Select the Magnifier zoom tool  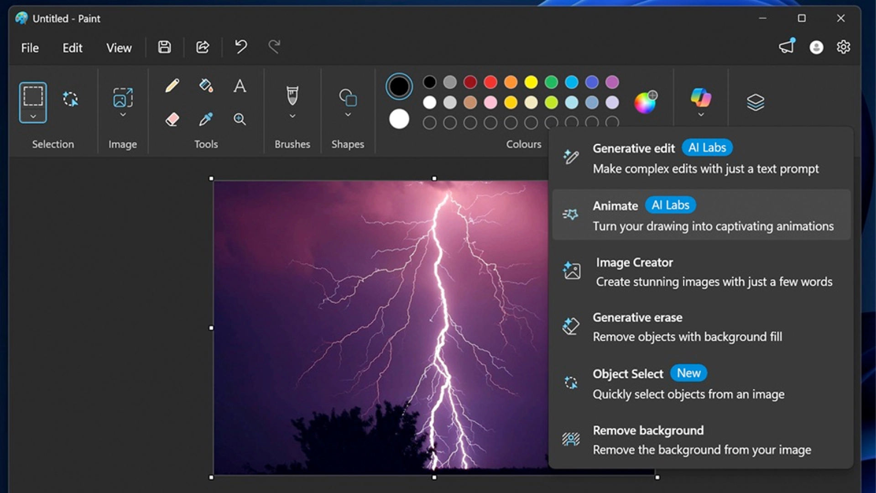click(240, 120)
